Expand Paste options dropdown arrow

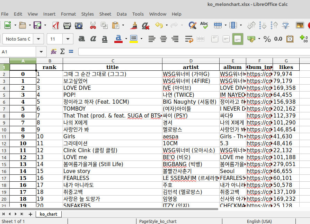coord(123,25)
